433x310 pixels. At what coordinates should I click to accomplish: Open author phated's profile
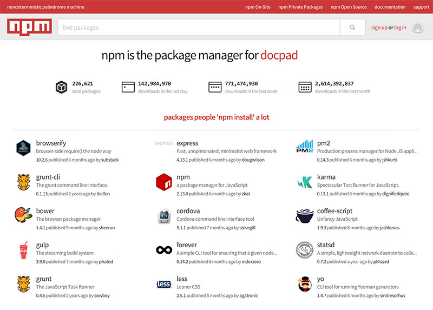pyautogui.click(x=106, y=262)
